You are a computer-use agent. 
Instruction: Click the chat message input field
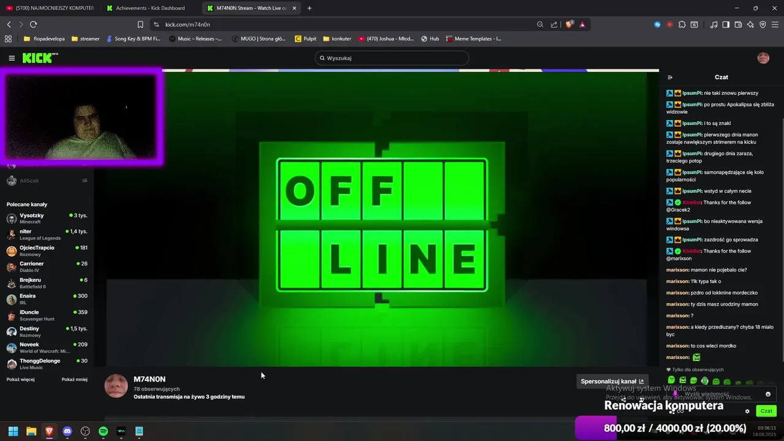(722, 394)
